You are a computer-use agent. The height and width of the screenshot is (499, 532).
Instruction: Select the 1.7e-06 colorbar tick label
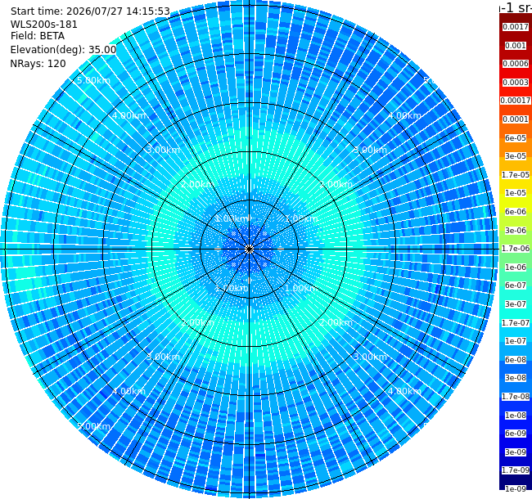516,249
